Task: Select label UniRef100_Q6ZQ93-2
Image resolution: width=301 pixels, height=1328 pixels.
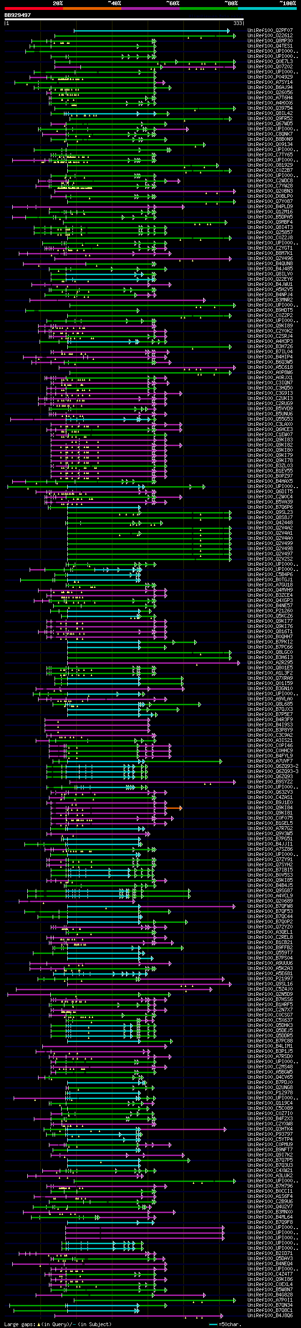Action: tap(273, 766)
